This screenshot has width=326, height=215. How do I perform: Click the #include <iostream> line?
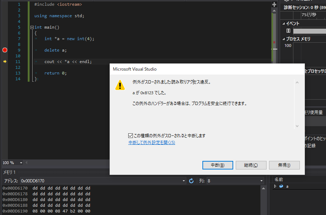point(58,4)
